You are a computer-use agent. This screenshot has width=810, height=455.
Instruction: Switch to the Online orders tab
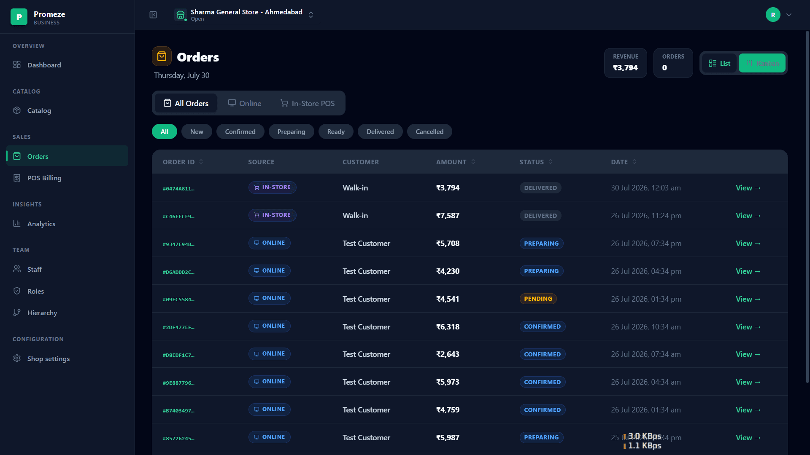coord(244,103)
